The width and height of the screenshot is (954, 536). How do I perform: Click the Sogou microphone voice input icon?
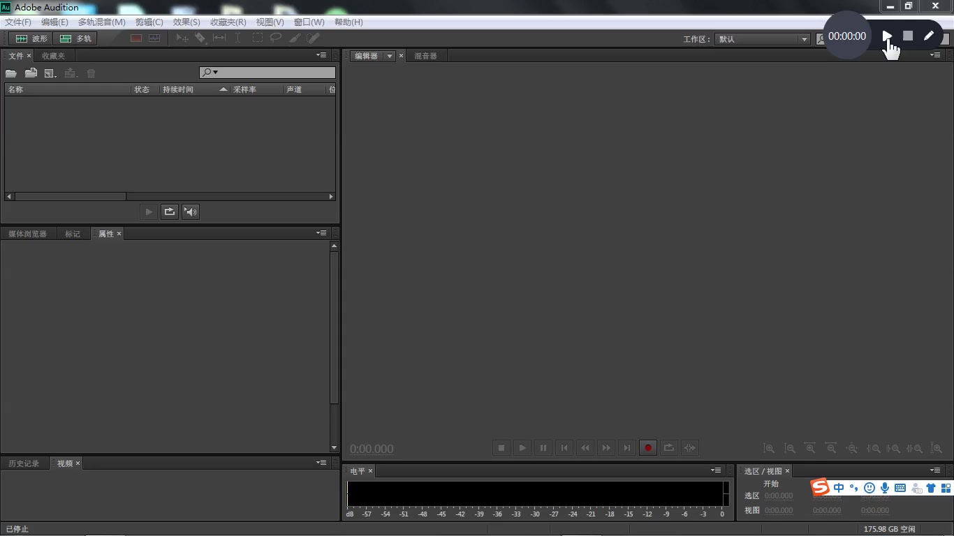click(x=885, y=488)
